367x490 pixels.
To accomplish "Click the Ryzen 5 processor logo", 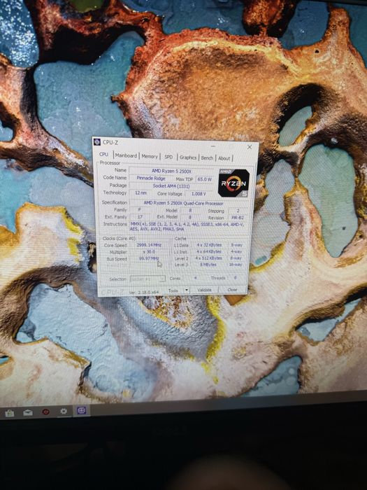I will [233, 183].
